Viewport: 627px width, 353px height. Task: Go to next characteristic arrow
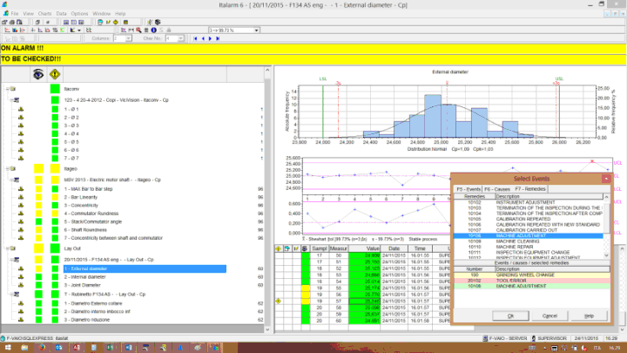click(x=210, y=38)
